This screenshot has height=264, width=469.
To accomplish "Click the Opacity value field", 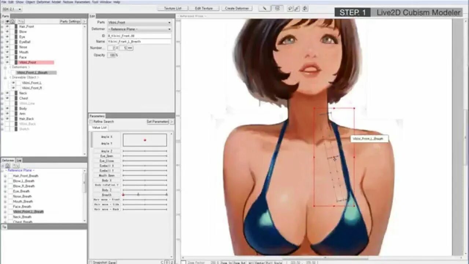I will pyautogui.click(x=111, y=55).
